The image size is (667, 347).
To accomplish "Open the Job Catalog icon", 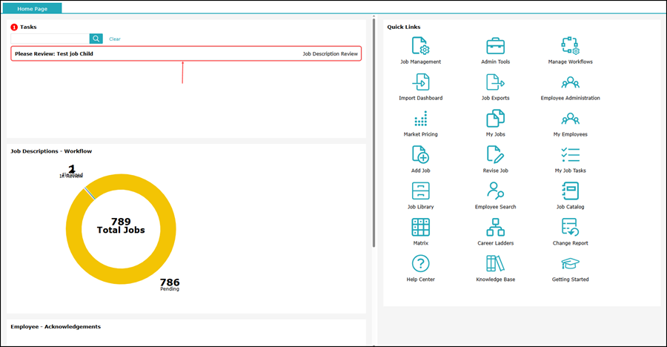I will (x=570, y=191).
